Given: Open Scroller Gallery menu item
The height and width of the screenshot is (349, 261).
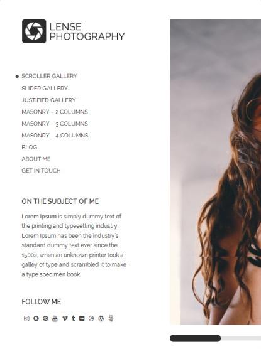Looking at the screenshot, I should 49,76.
